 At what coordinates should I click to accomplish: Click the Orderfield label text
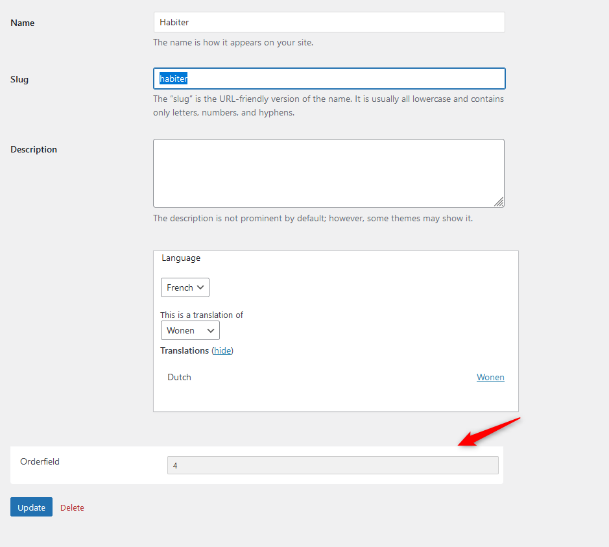point(40,461)
